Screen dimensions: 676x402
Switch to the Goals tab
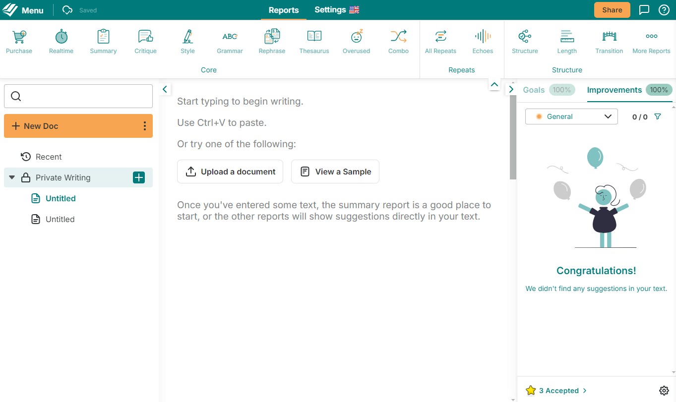pos(534,90)
